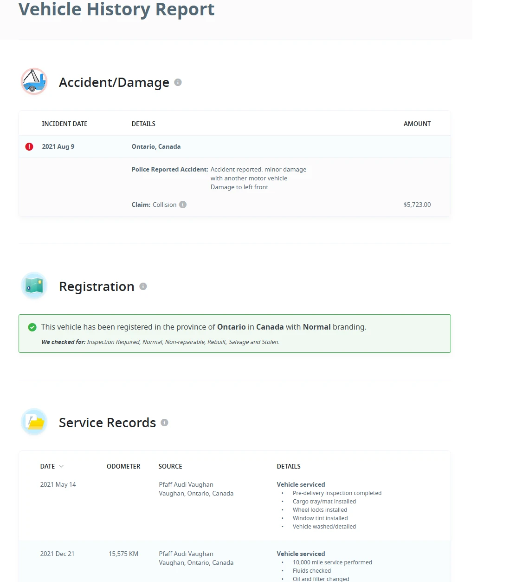Click the Ontario, Canada incident location
Image resolution: width=529 pixels, height=582 pixels.
(156, 146)
